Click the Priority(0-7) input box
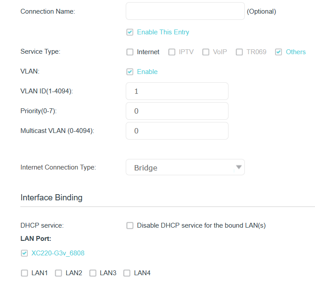 (177, 111)
